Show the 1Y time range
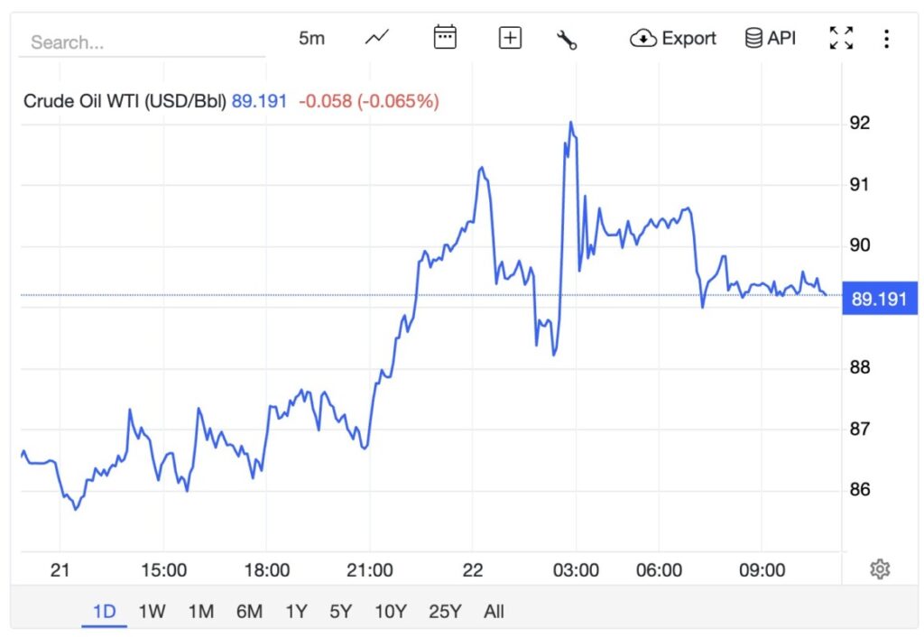The width and height of the screenshot is (924, 637). tap(296, 611)
